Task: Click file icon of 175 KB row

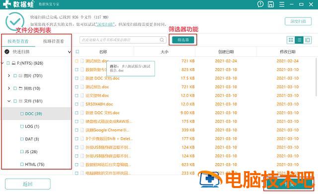Action: [x=82, y=121]
